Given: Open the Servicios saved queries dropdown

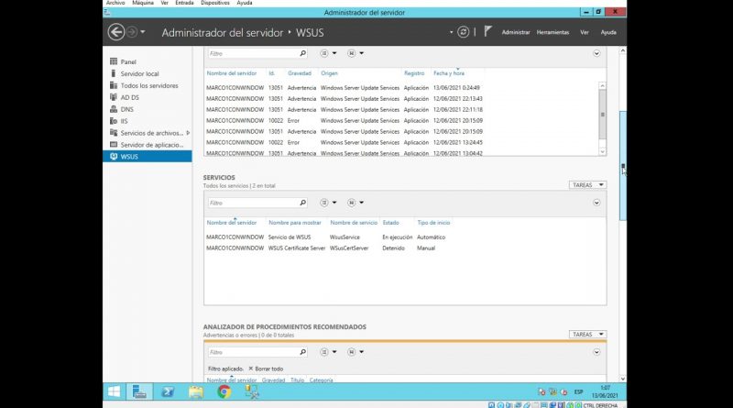Looking at the screenshot, I should 356,203.
